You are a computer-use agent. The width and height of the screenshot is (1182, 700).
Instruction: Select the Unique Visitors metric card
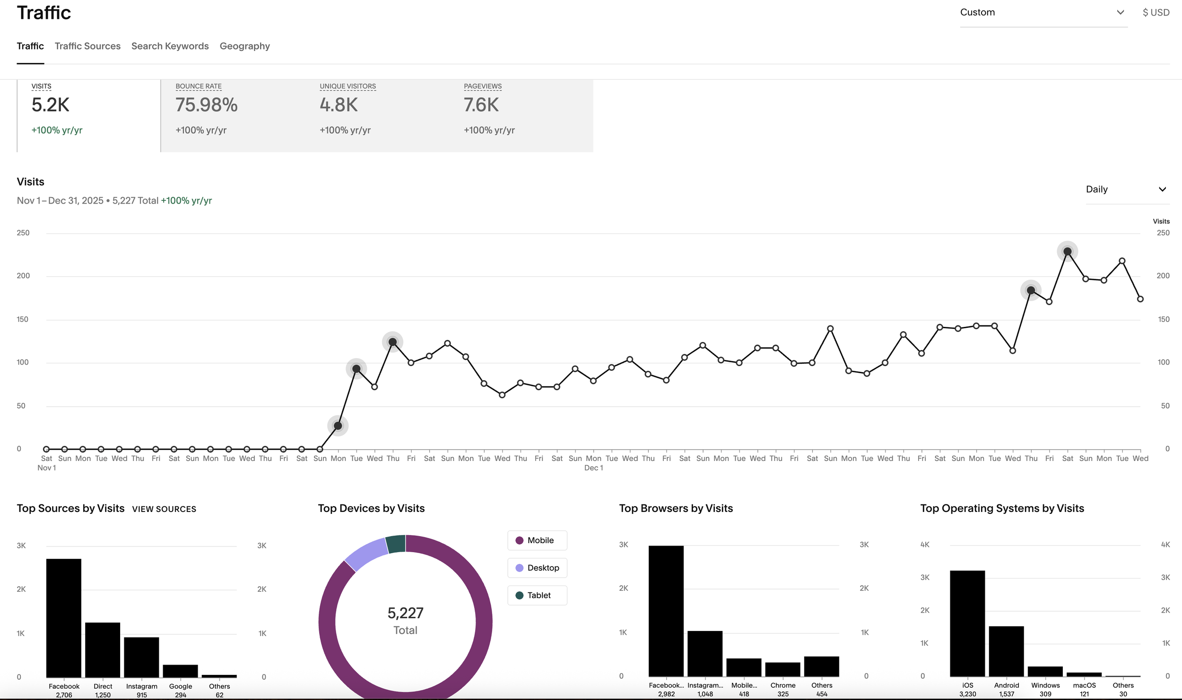coord(377,116)
